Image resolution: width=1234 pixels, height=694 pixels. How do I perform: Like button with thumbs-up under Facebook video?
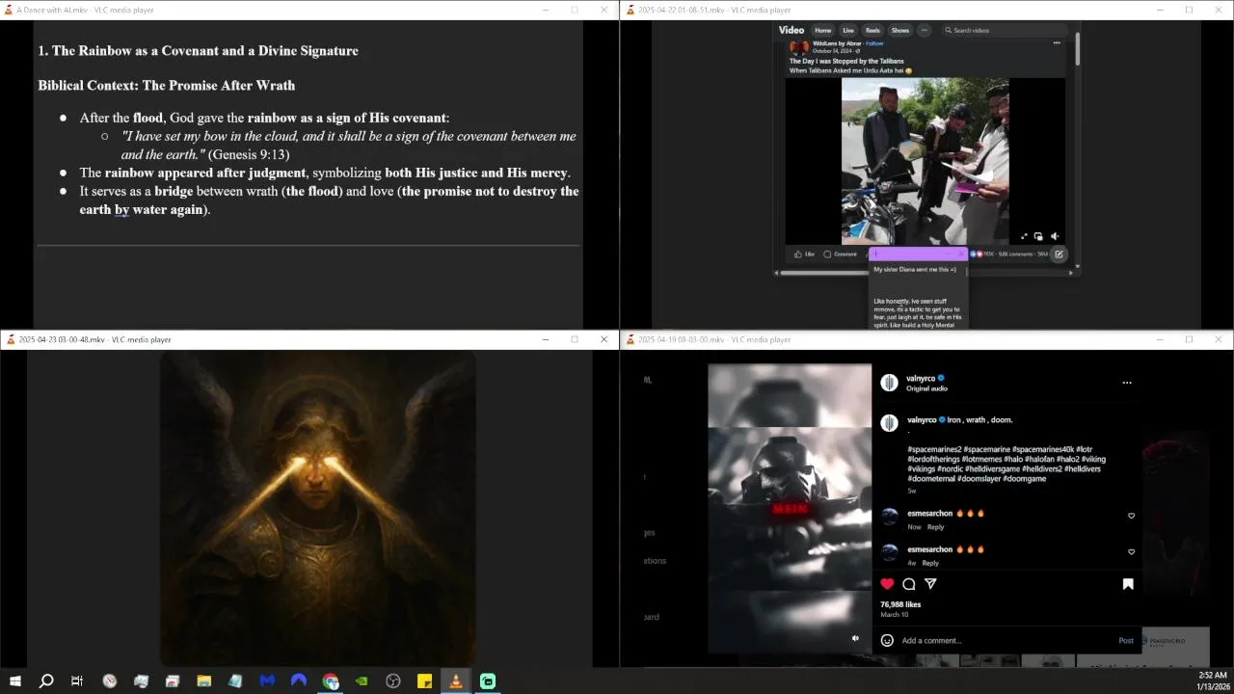804,254
